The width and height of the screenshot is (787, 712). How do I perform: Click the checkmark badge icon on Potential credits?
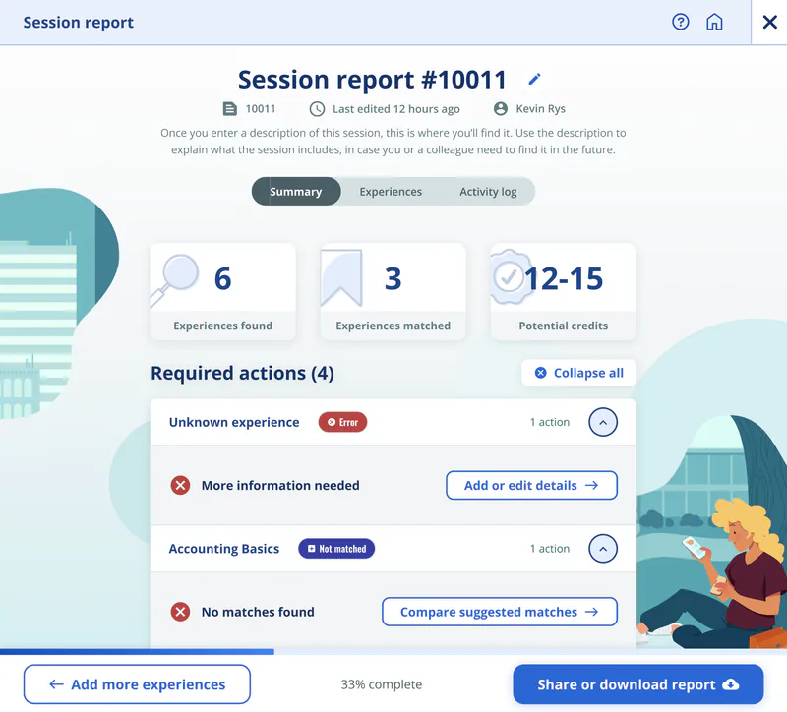click(510, 276)
